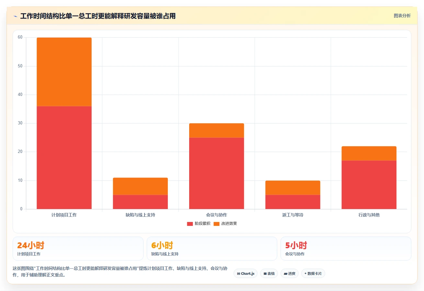Click the icon inside the 表格 chip
The width and height of the screenshot is (424, 291).
coord(265,274)
